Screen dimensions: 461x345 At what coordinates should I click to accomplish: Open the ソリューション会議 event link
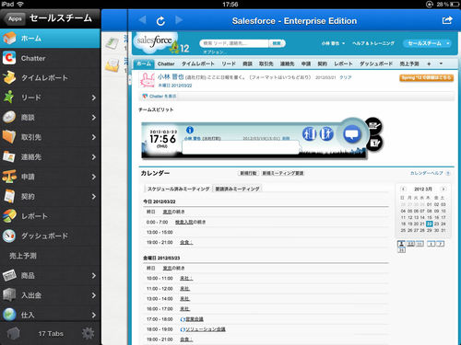[206, 329]
